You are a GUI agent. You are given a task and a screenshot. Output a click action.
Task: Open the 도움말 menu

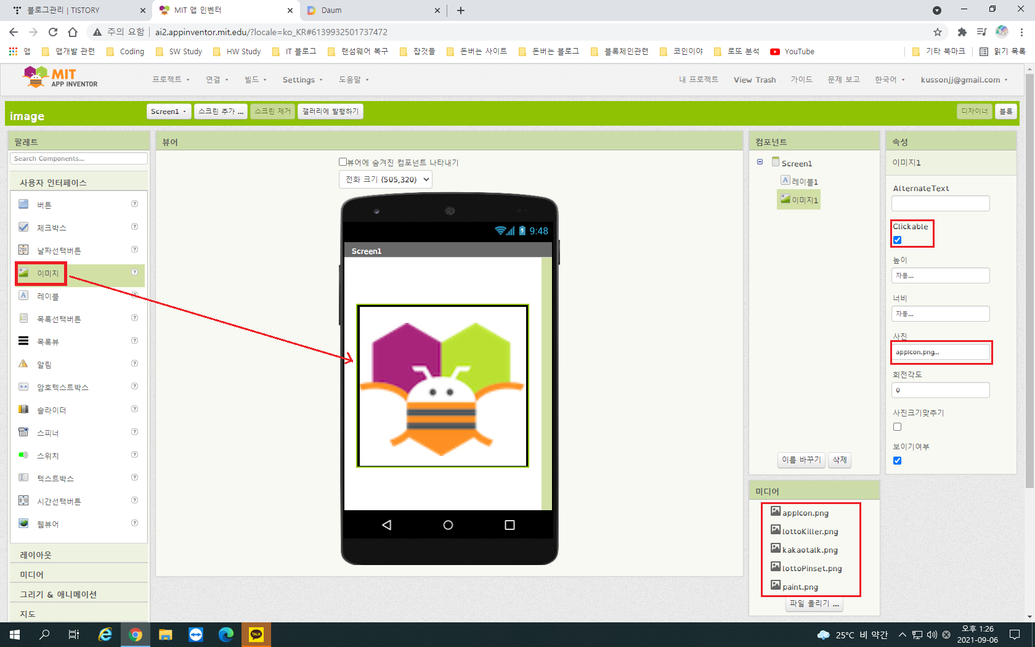click(x=354, y=79)
